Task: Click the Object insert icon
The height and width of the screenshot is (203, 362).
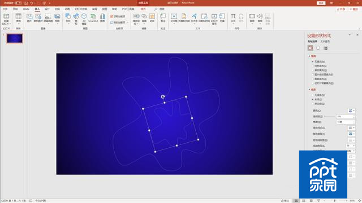Action: [222, 16]
